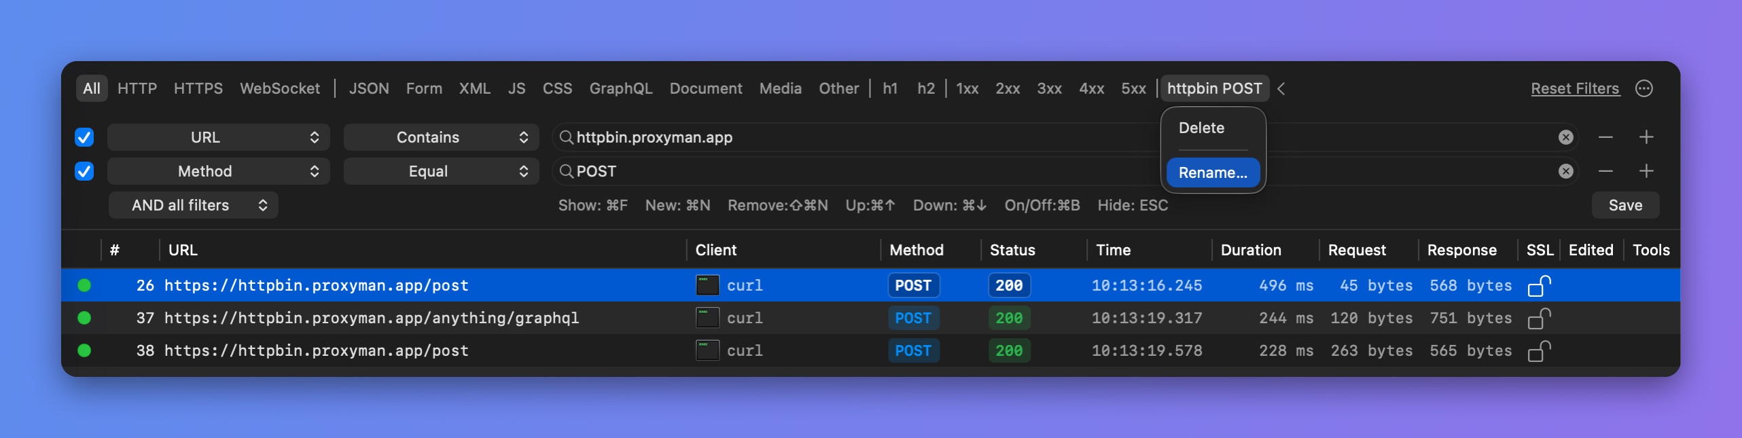The image size is (1742, 438).
Task: Select the Form filter tab
Action: point(424,88)
